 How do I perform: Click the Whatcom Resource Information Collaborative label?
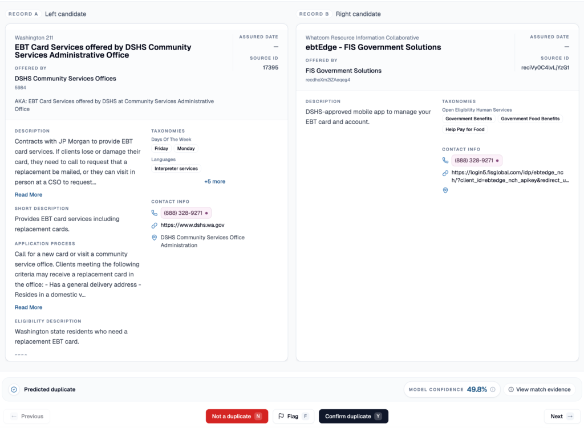(x=362, y=38)
